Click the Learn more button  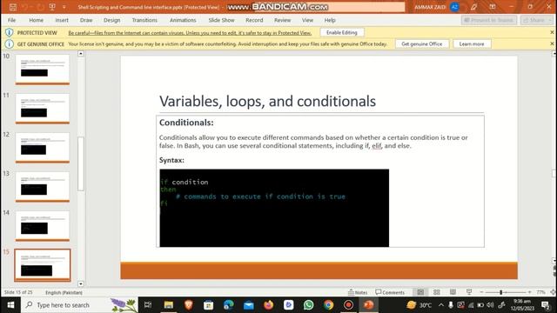472,44
